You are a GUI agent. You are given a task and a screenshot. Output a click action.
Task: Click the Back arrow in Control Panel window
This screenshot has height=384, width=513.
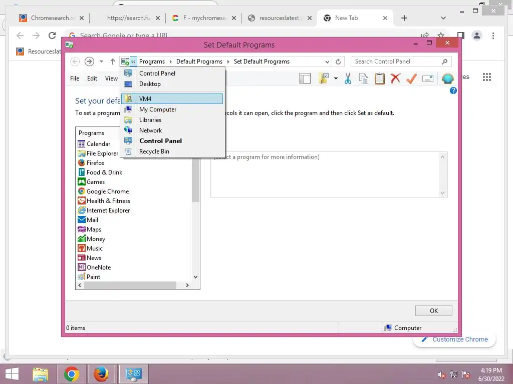click(x=75, y=61)
